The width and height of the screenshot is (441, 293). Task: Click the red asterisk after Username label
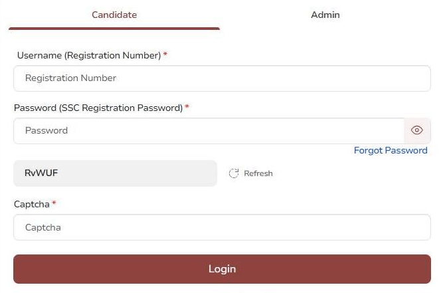(165, 54)
